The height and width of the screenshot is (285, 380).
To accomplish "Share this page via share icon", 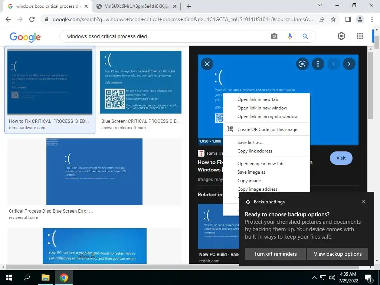I will (321, 19).
